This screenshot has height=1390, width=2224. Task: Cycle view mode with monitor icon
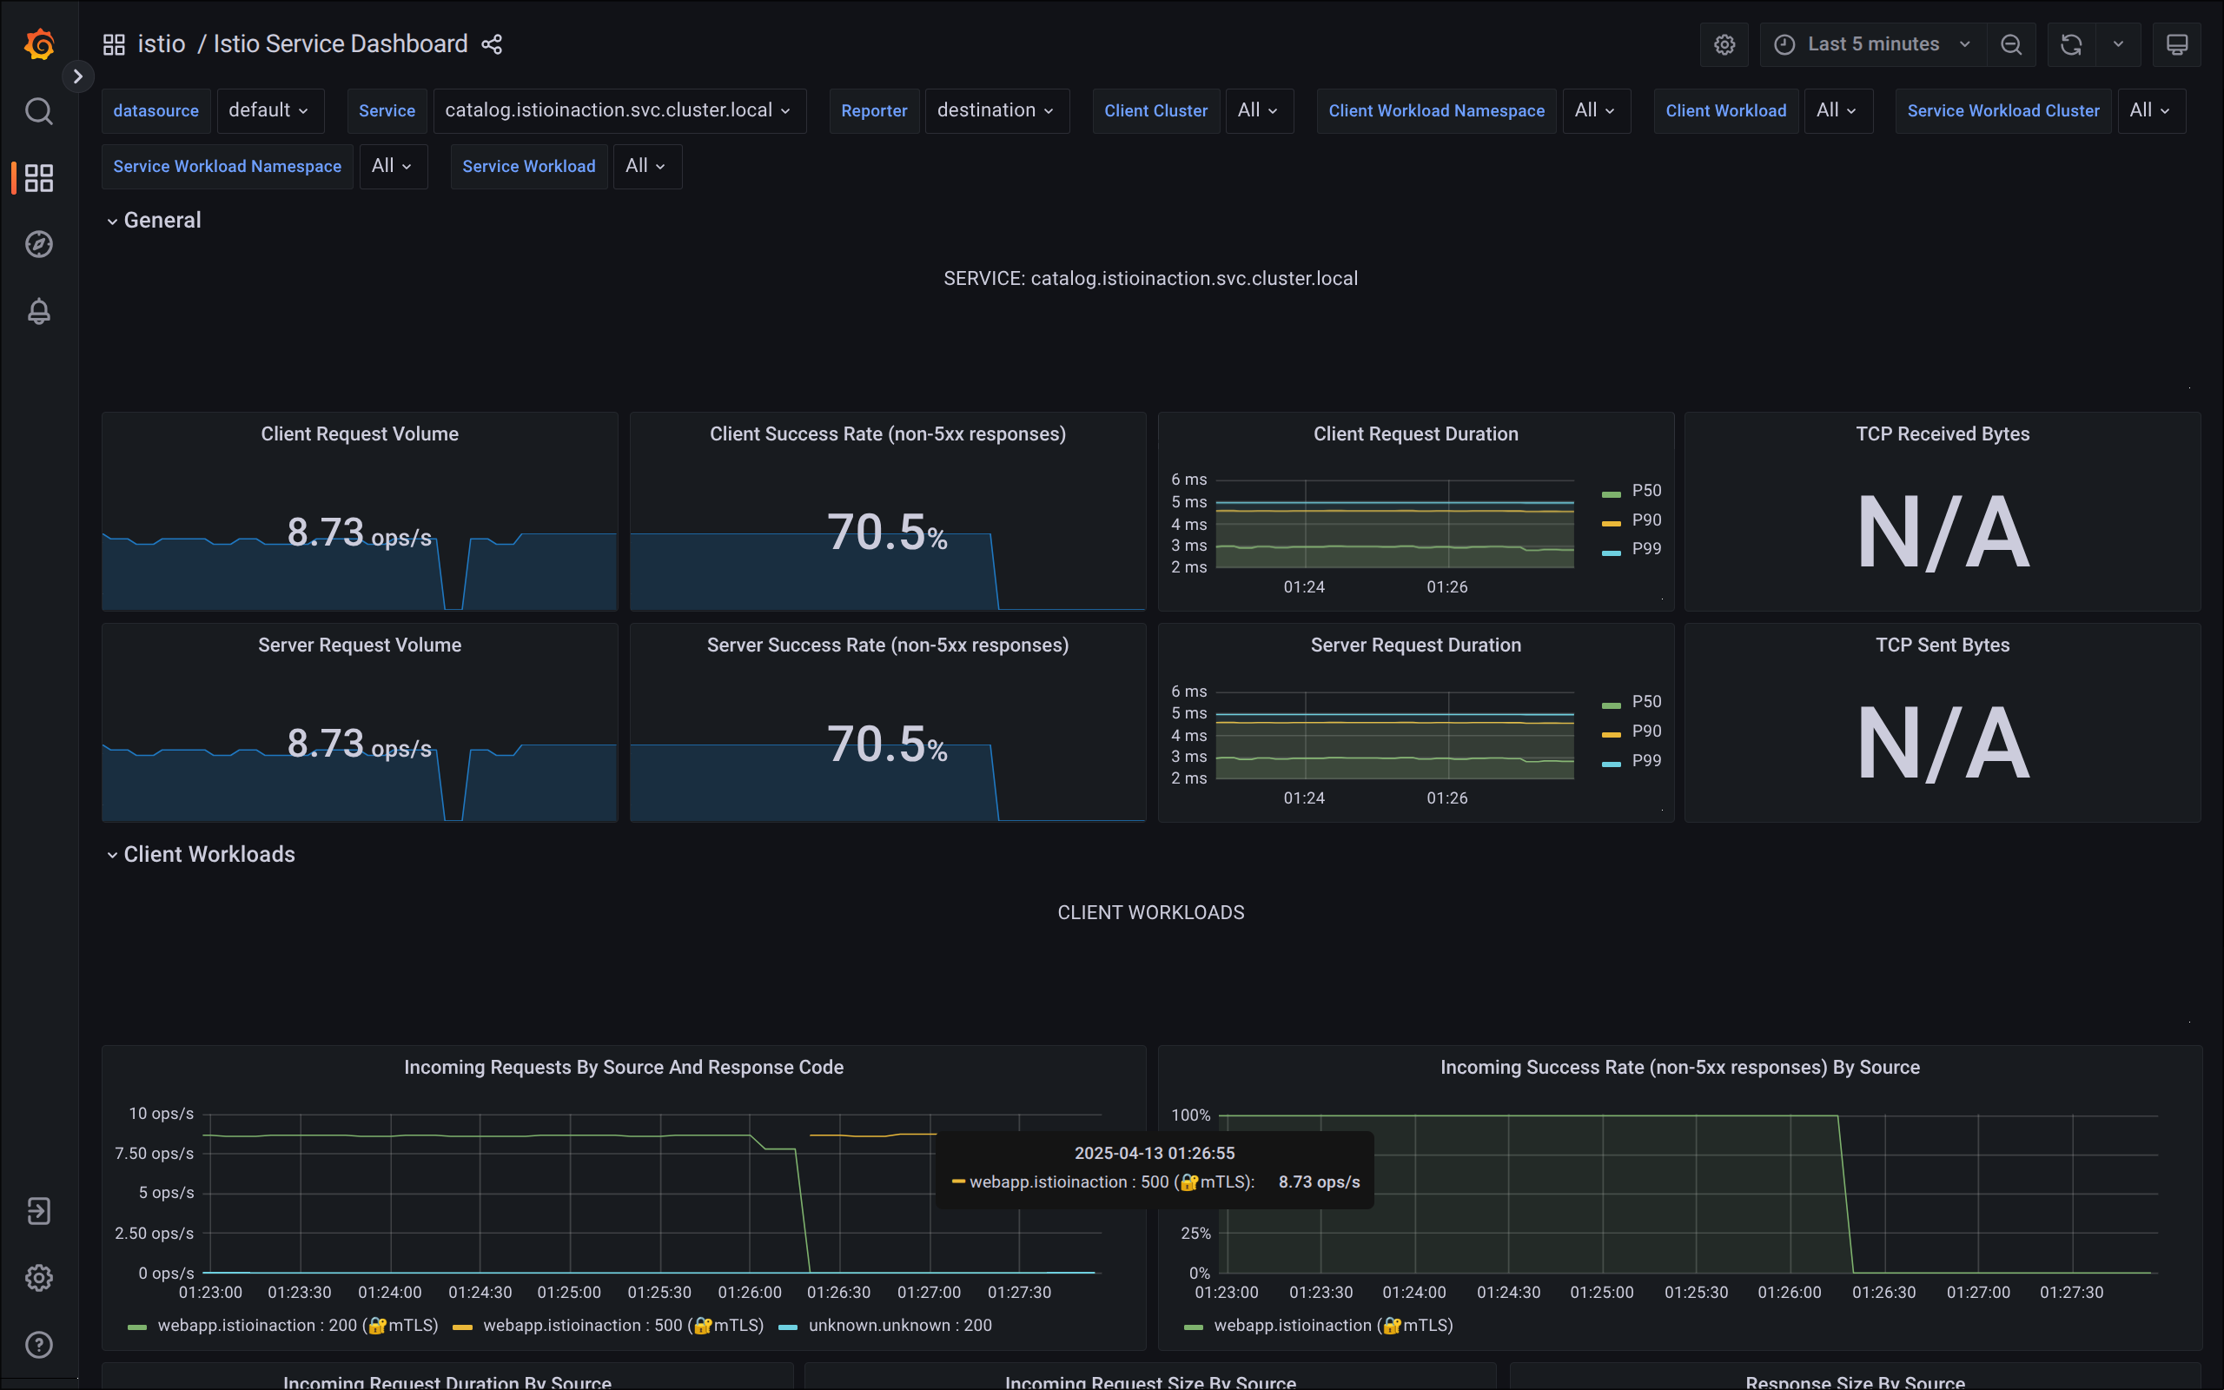(x=2177, y=44)
